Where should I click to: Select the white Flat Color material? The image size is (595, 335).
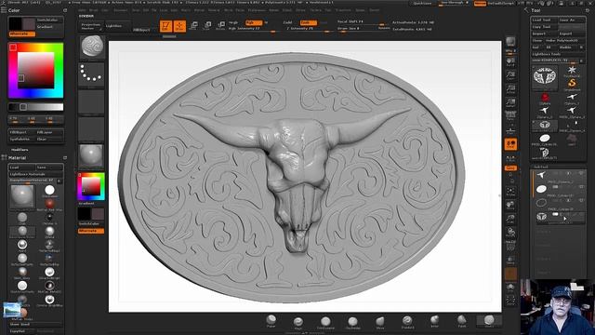click(49, 191)
